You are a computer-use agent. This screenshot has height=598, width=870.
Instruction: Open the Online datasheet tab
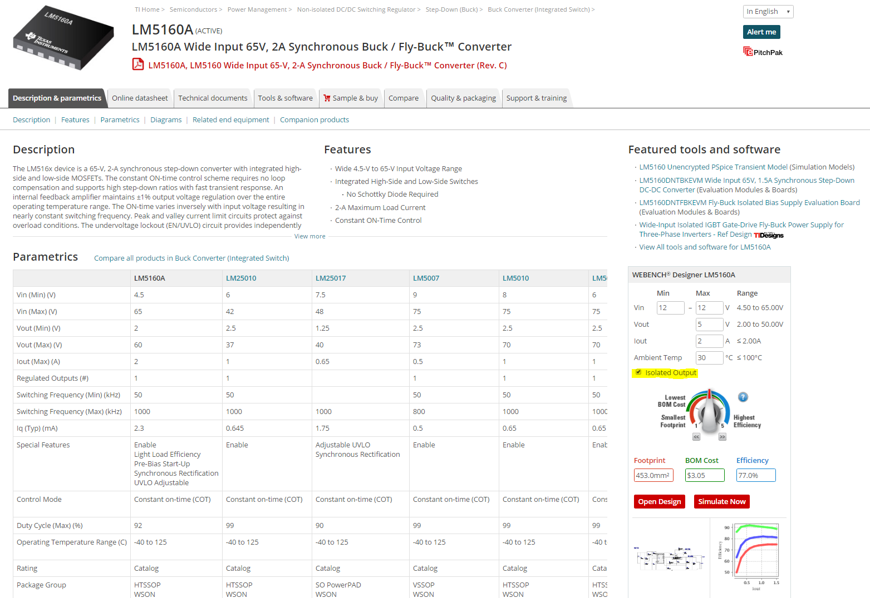140,98
